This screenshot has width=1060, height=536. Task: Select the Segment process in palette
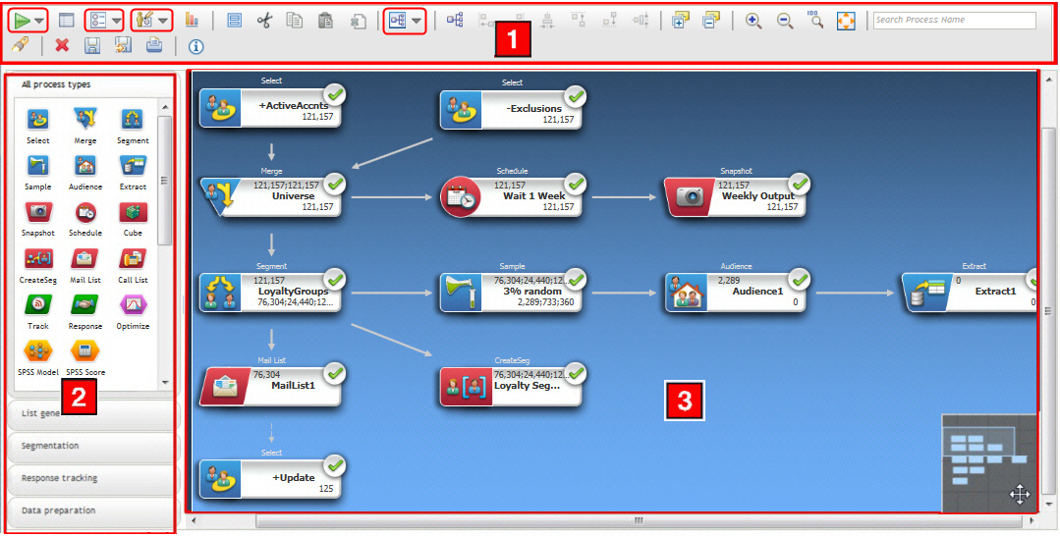coord(133,127)
